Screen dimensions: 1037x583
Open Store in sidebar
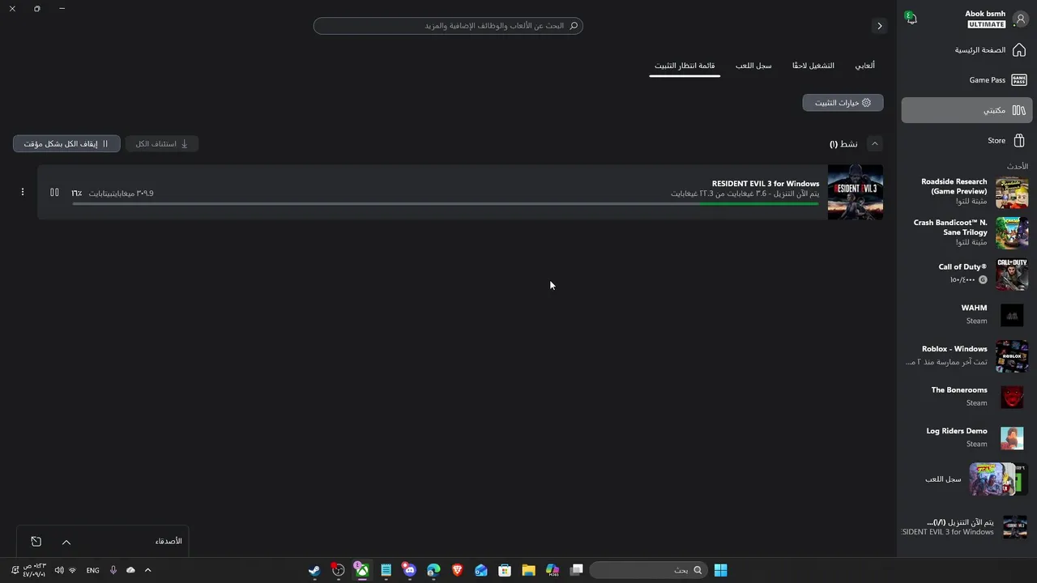point(966,140)
